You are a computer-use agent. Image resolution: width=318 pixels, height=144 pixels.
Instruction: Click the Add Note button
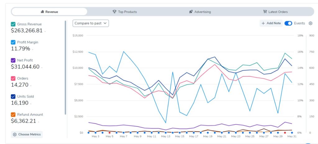tap(271, 23)
